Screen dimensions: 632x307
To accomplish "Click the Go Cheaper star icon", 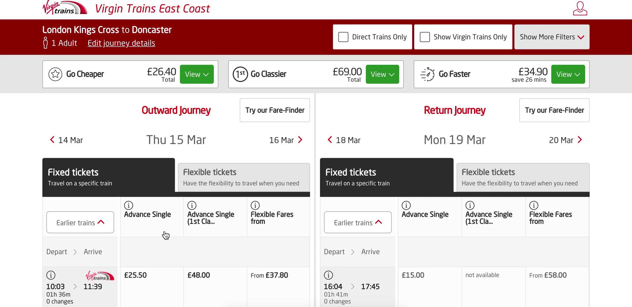I will (55, 74).
